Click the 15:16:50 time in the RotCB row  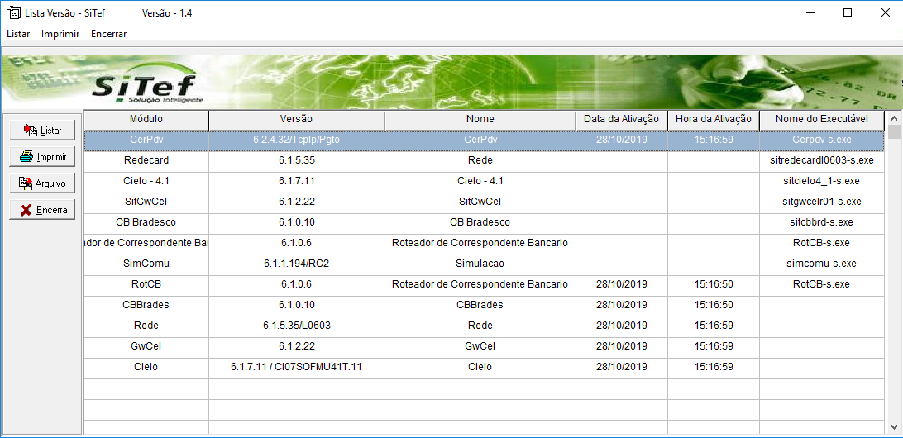(x=714, y=285)
